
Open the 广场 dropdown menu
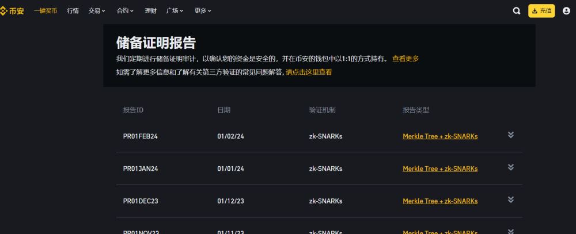[x=175, y=11]
